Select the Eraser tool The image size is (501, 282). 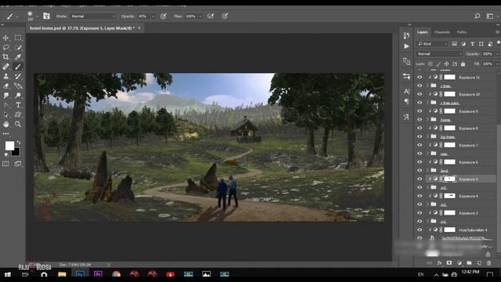point(5,86)
